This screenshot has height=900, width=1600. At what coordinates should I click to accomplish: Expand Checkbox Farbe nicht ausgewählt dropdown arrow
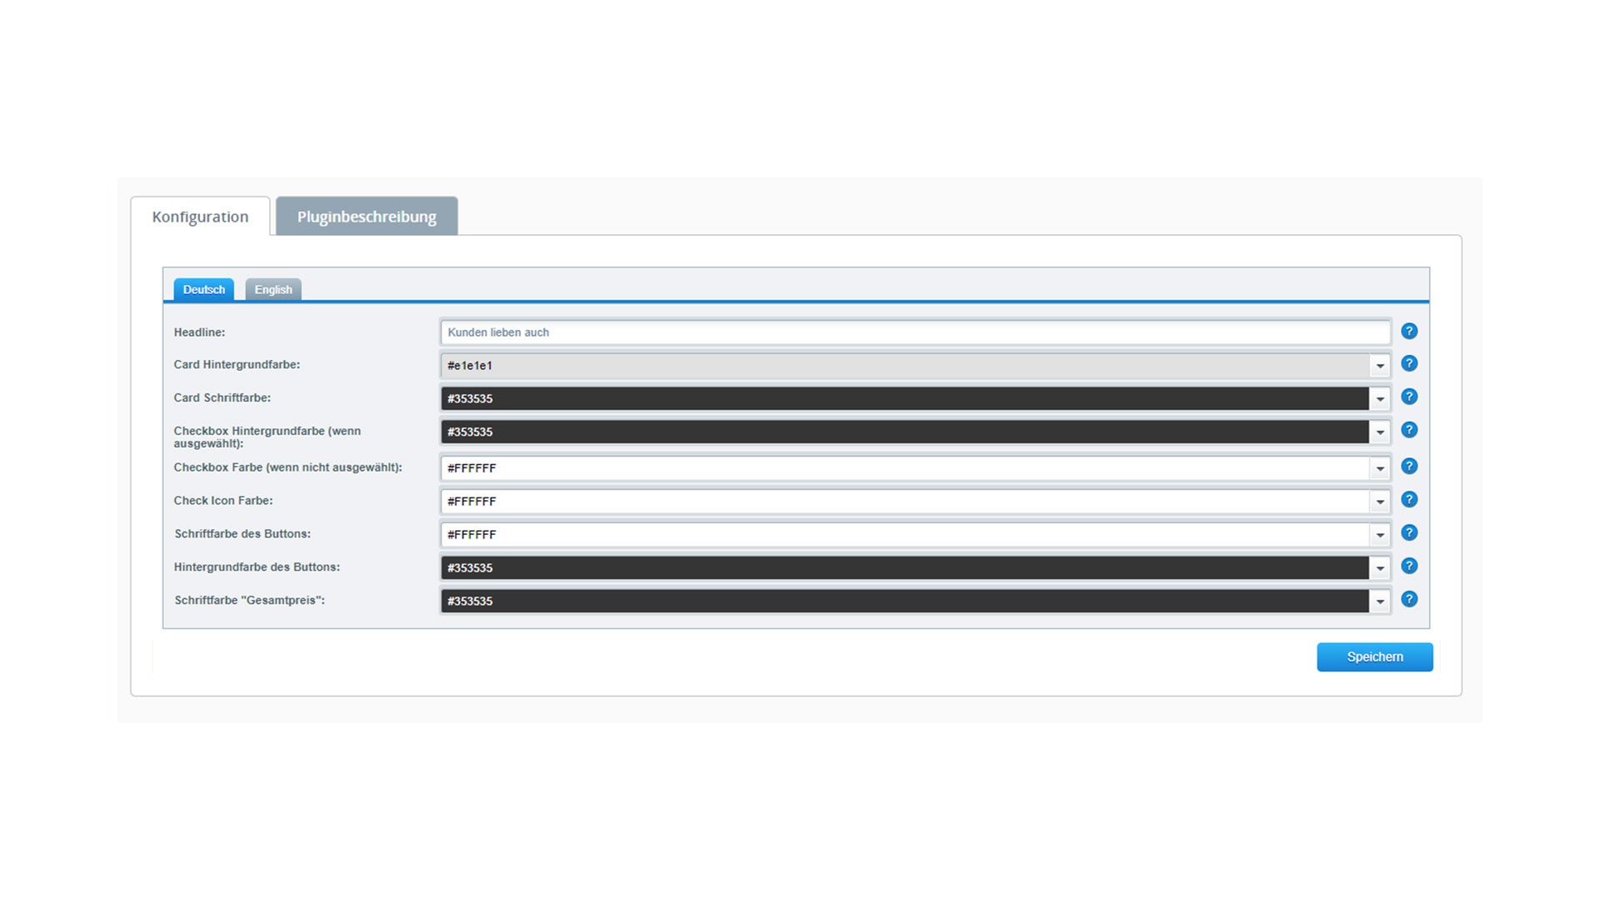pos(1380,468)
